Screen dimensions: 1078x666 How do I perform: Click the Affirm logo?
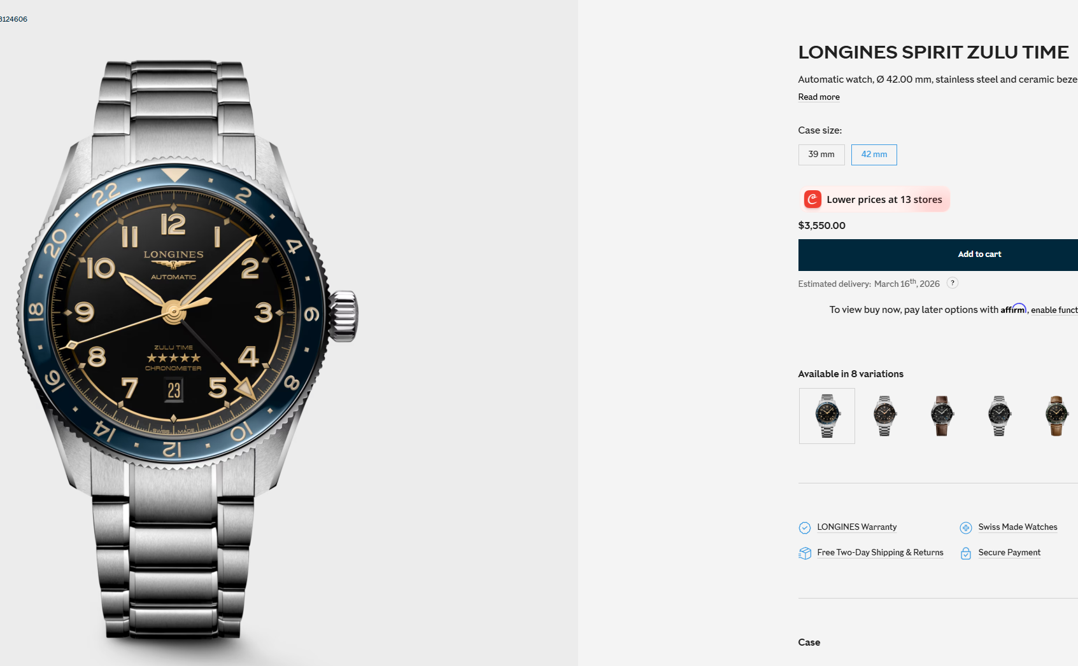(1013, 309)
